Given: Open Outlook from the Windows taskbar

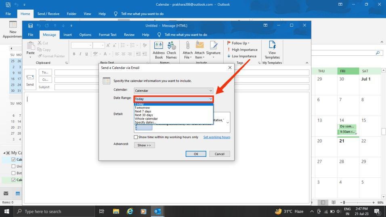Looking at the screenshot, I should pyautogui.click(x=157, y=211).
